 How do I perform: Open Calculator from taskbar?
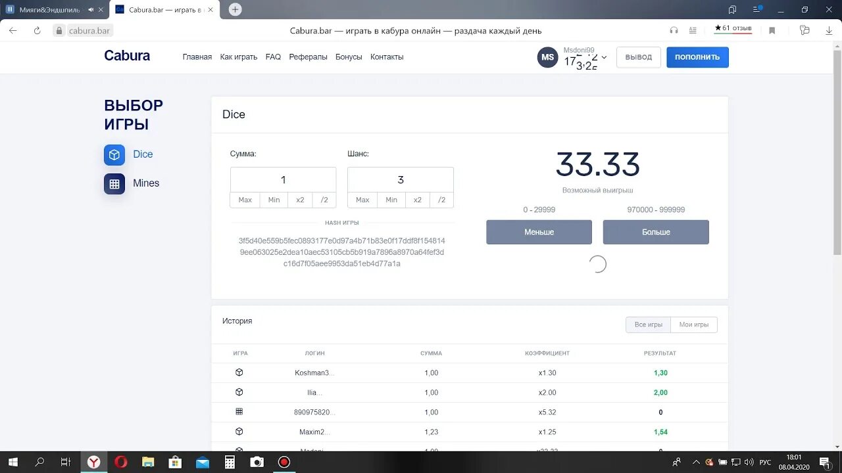click(230, 462)
